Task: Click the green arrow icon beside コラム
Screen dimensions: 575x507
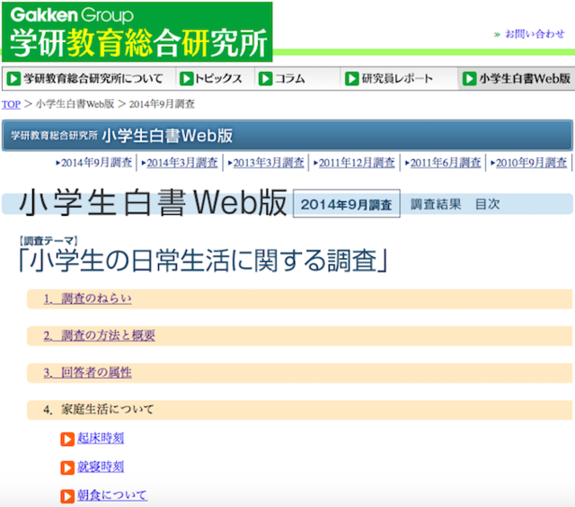Action: coord(266,78)
